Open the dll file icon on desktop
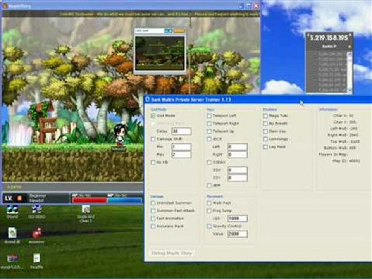This screenshot has width=372, height=279. [12, 233]
